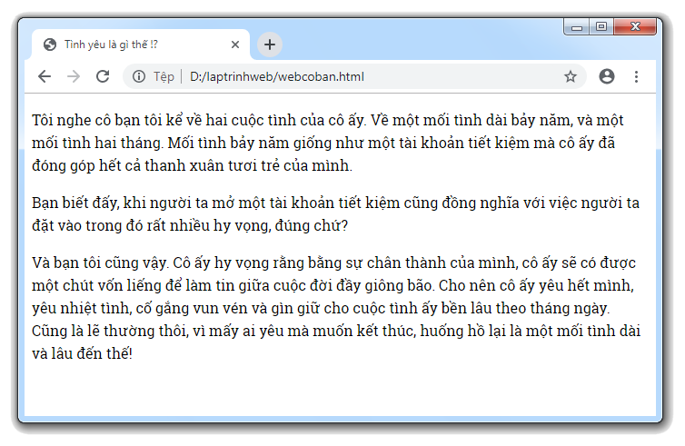
Task: Bookmark this page with the star icon
Action: [571, 77]
